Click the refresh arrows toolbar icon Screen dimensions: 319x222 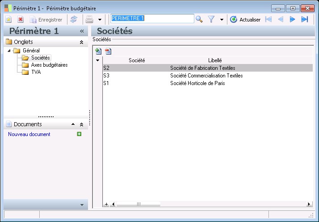(x=74, y=20)
